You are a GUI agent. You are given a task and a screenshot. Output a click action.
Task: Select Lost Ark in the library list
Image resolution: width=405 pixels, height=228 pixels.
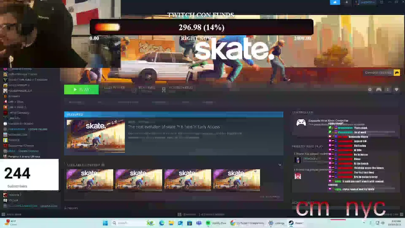click(x=12, y=118)
